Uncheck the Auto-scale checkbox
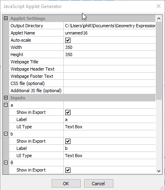 pos(68,40)
